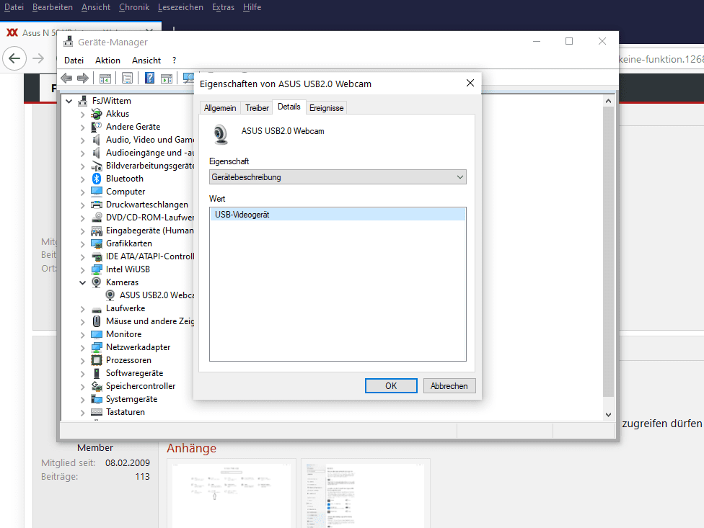
Task: Open the browser Chronik menu
Action: coord(134,7)
